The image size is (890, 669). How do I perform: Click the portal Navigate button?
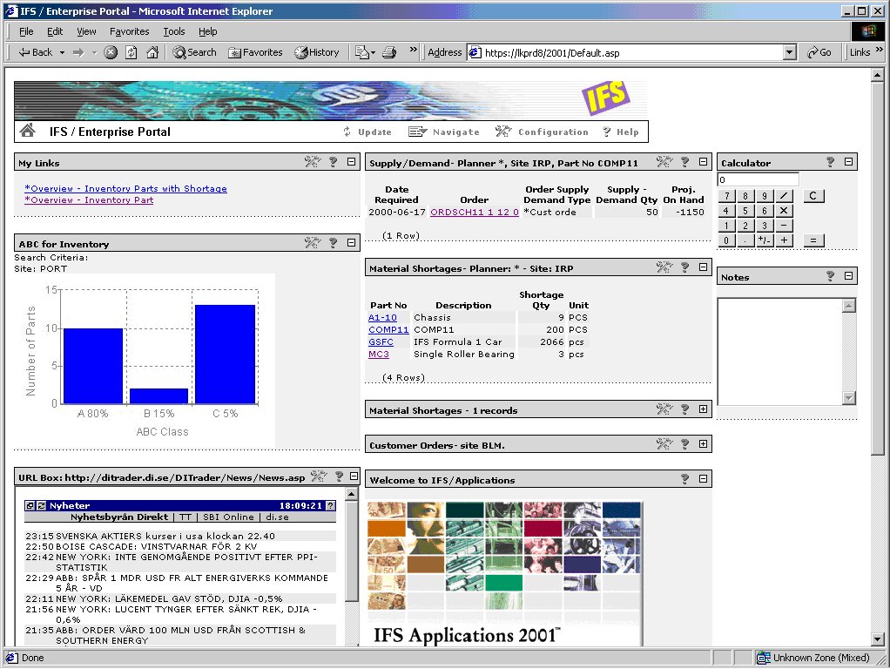coord(444,132)
